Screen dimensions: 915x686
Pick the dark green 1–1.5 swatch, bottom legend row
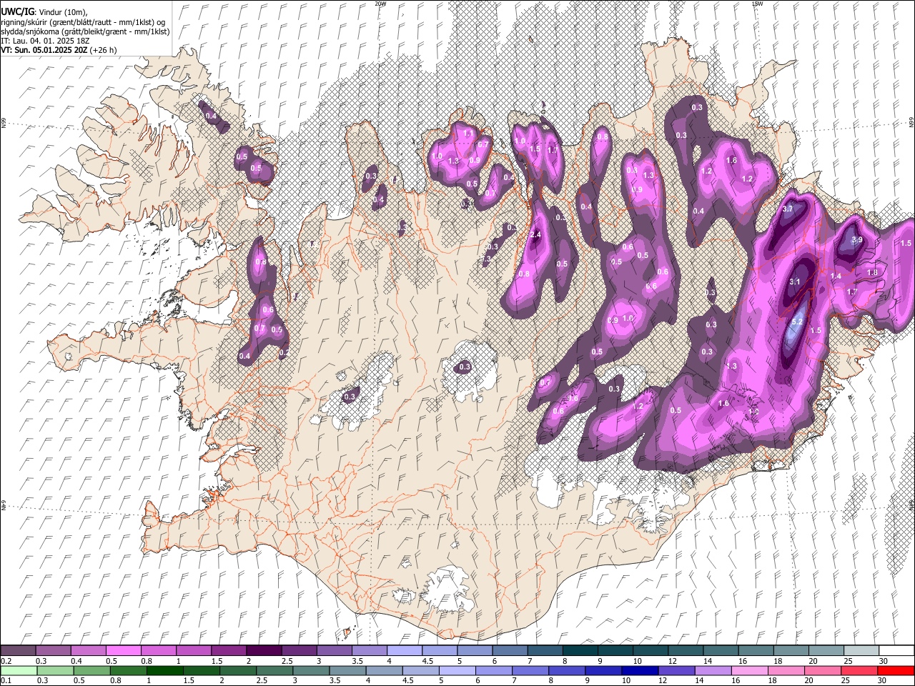pos(166,671)
